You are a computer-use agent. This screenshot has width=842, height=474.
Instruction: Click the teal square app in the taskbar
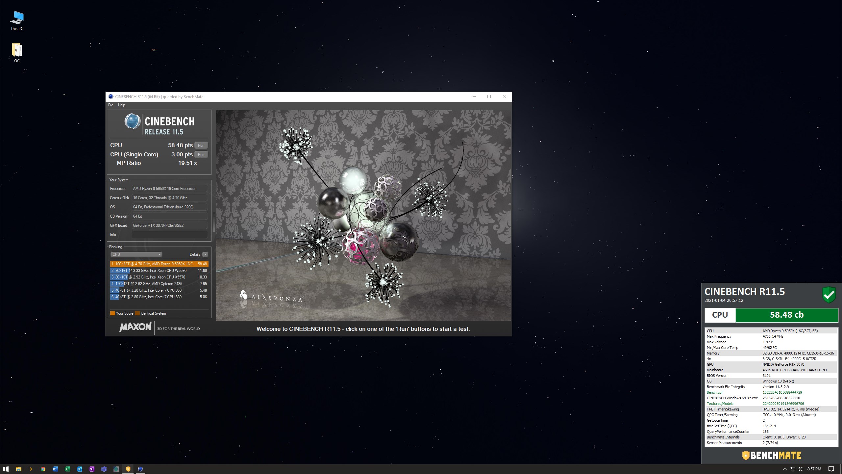pyautogui.click(x=116, y=469)
